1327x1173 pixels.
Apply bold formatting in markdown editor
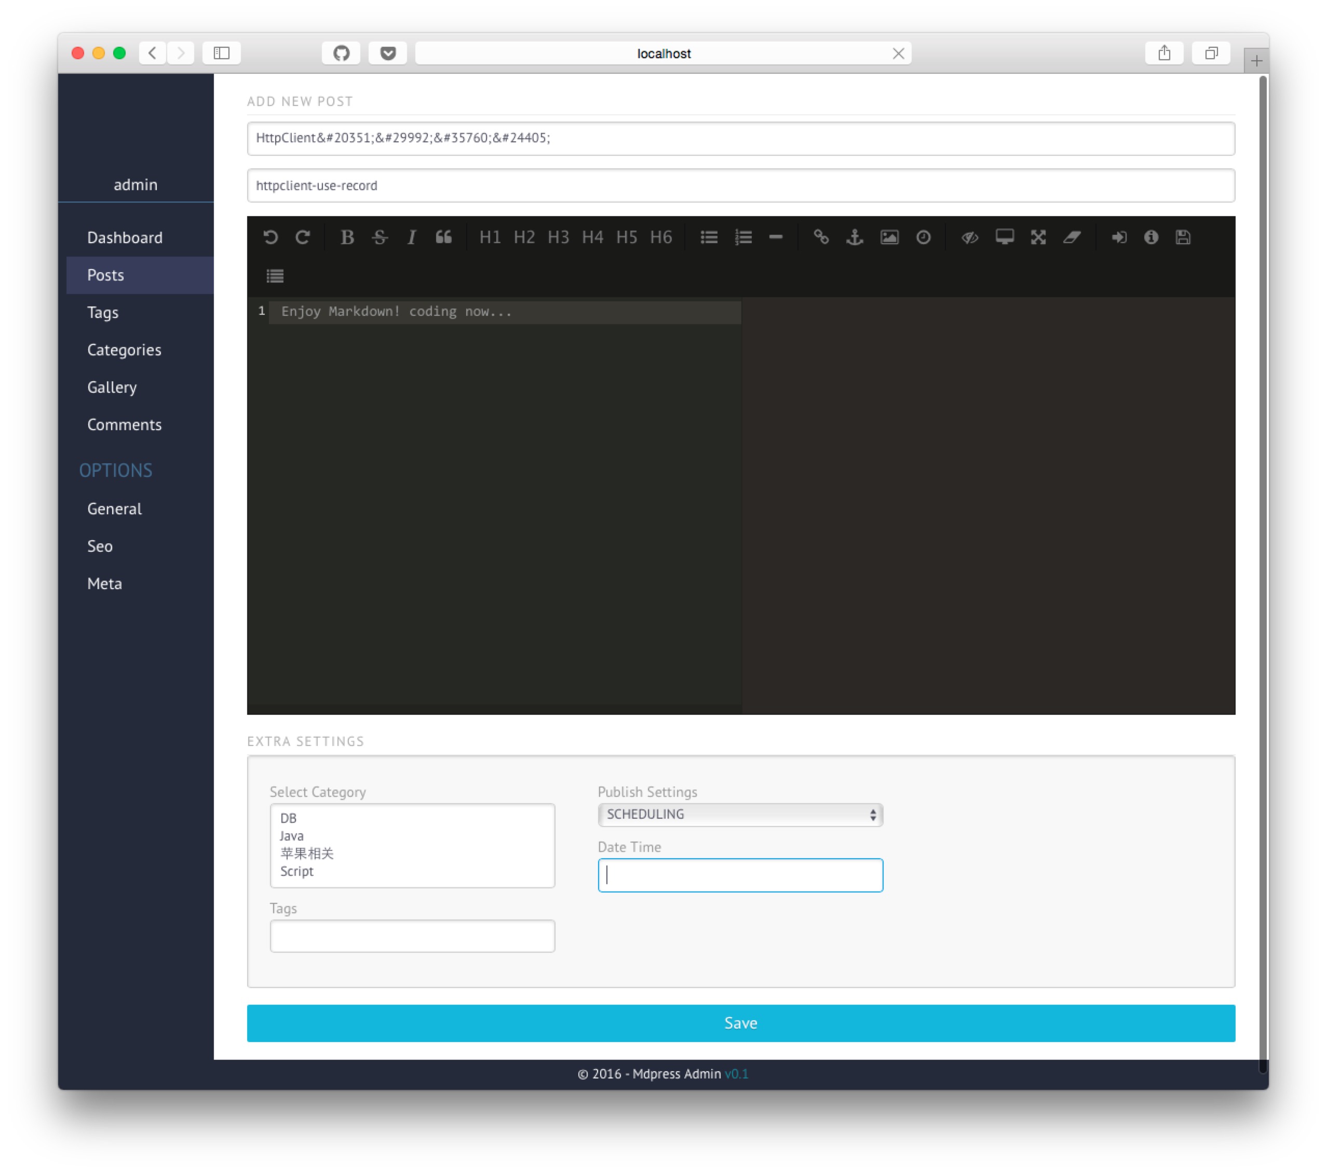(347, 238)
